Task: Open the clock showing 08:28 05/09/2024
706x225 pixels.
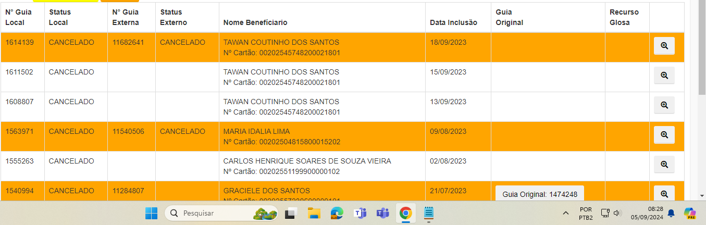Action: coord(646,213)
